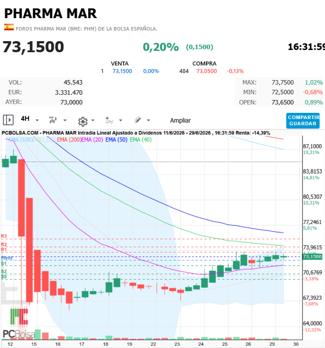Image resolution: width=325 pixels, height=348 pixels.
Task: Expand the settings gear dropdown arrow
Action: (93, 120)
